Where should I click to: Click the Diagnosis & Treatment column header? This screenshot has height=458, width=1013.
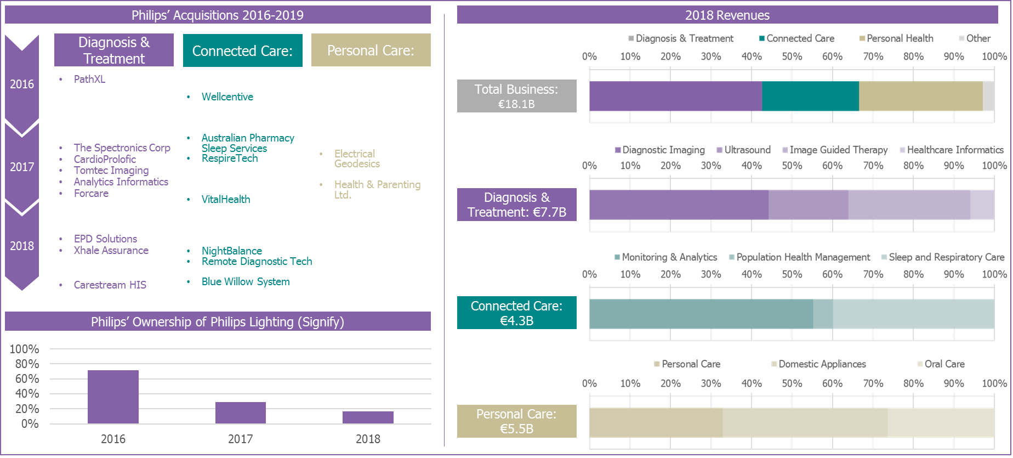[114, 50]
